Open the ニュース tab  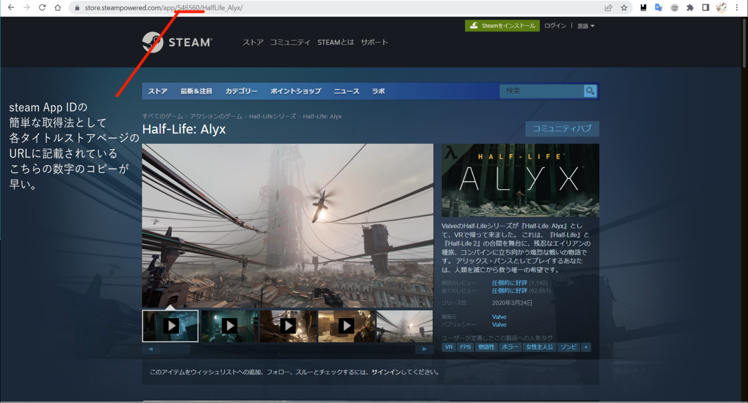[346, 91]
